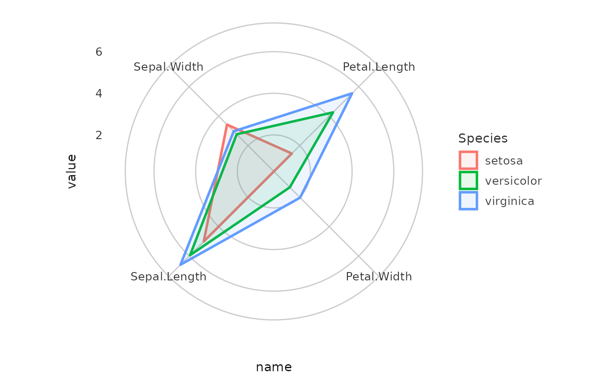The image size is (615, 380).
Task: Click the Petal.Width axis label
Action: tap(379, 276)
